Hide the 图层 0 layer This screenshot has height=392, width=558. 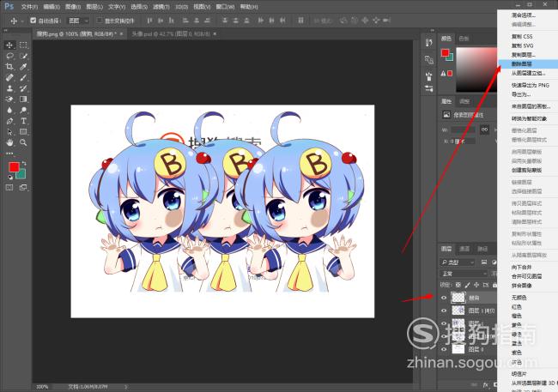(x=444, y=349)
